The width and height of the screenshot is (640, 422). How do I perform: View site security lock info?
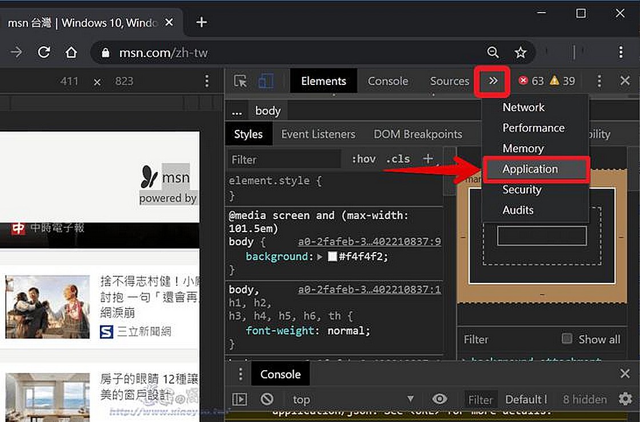[105, 52]
